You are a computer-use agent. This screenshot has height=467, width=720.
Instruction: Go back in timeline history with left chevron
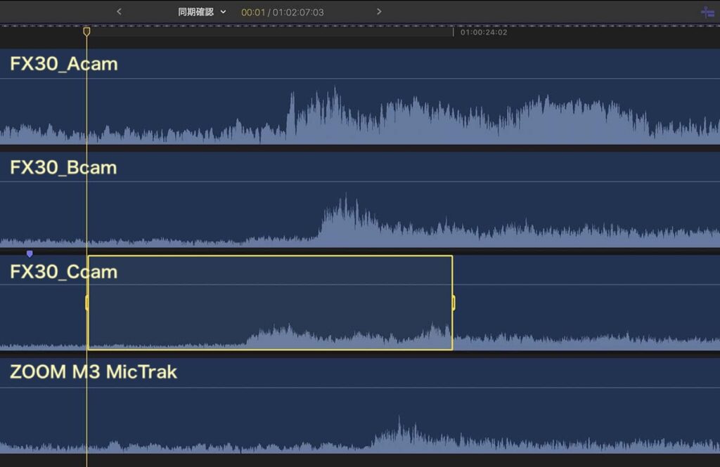[x=119, y=11]
